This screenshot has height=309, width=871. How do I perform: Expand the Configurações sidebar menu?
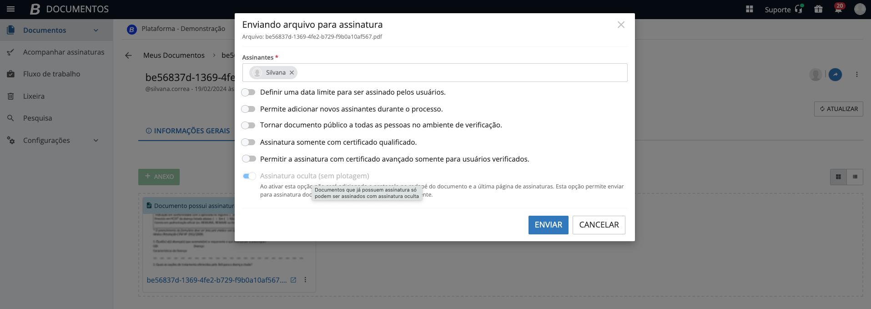tap(96, 141)
